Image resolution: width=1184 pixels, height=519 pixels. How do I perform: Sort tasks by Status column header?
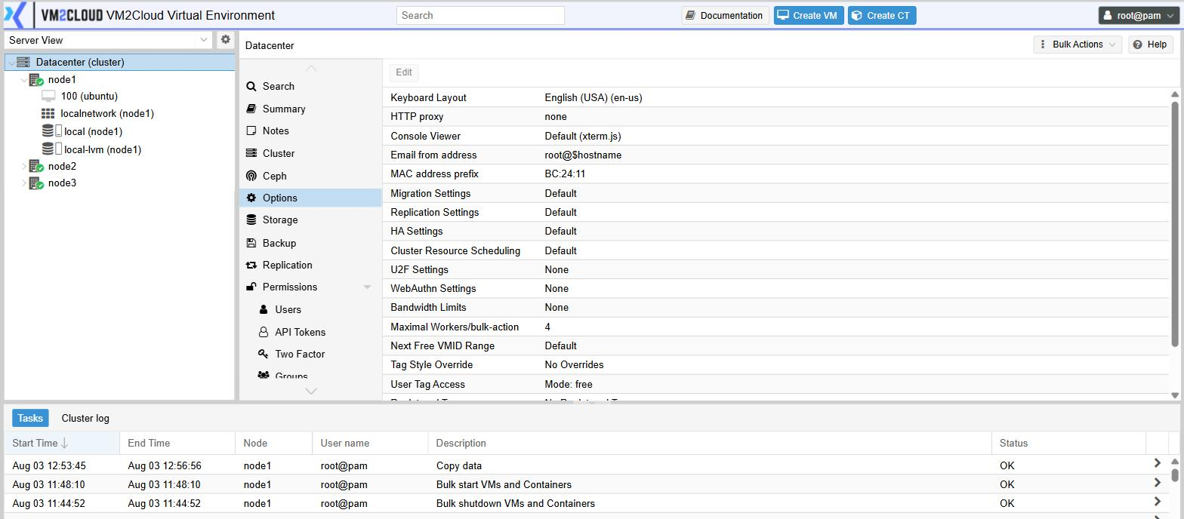pyautogui.click(x=1068, y=443)
